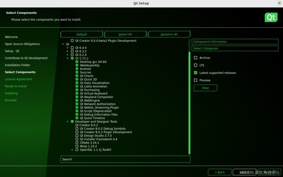Enable the Qt 6.4.0 checkbox
This screenshot has width=283, height=177.
point(72,47)
